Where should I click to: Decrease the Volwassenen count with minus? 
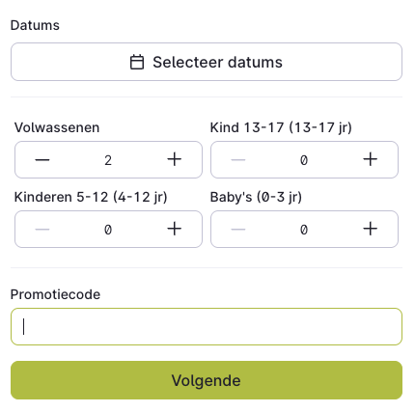click(x=42, y=159)
